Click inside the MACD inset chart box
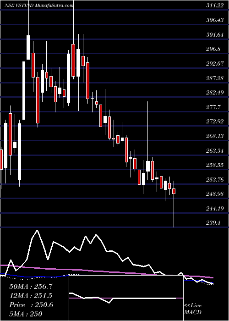Viewport: 229px width, 321px height. tap(126, 298)
